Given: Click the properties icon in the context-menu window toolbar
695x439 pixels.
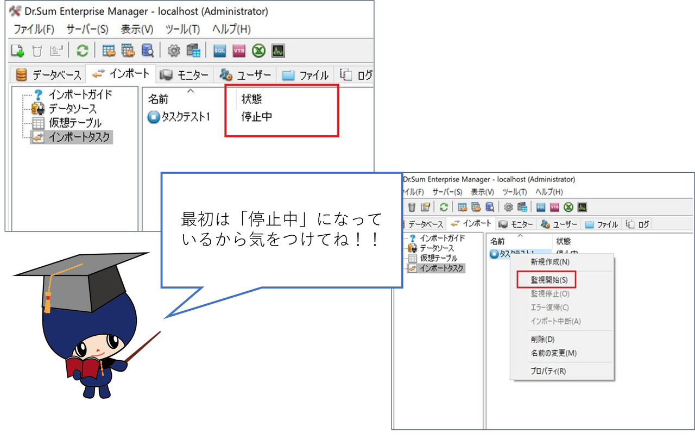Looking at the screenshot, I should (426, 207).
